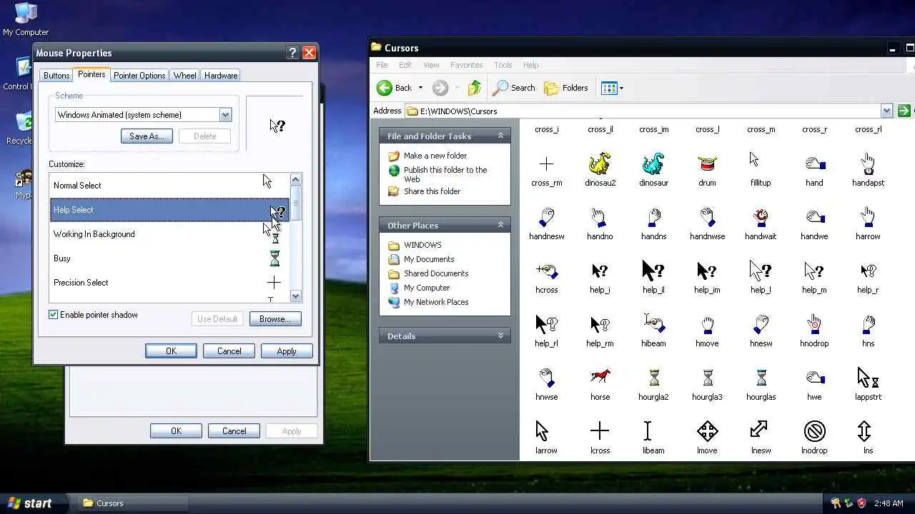The width and height of the screenshot is (915, 514).
Task: Select the dinosaur cursor icon
Action: (x=653, y=164)
